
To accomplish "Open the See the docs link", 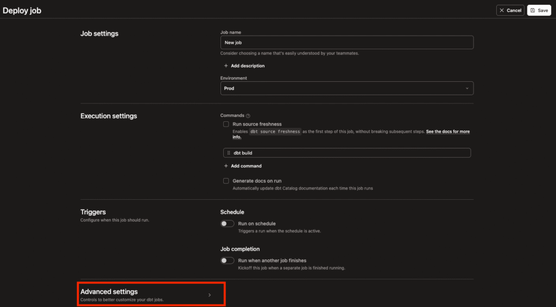I will pyautogui.click(x=447, y=132).
